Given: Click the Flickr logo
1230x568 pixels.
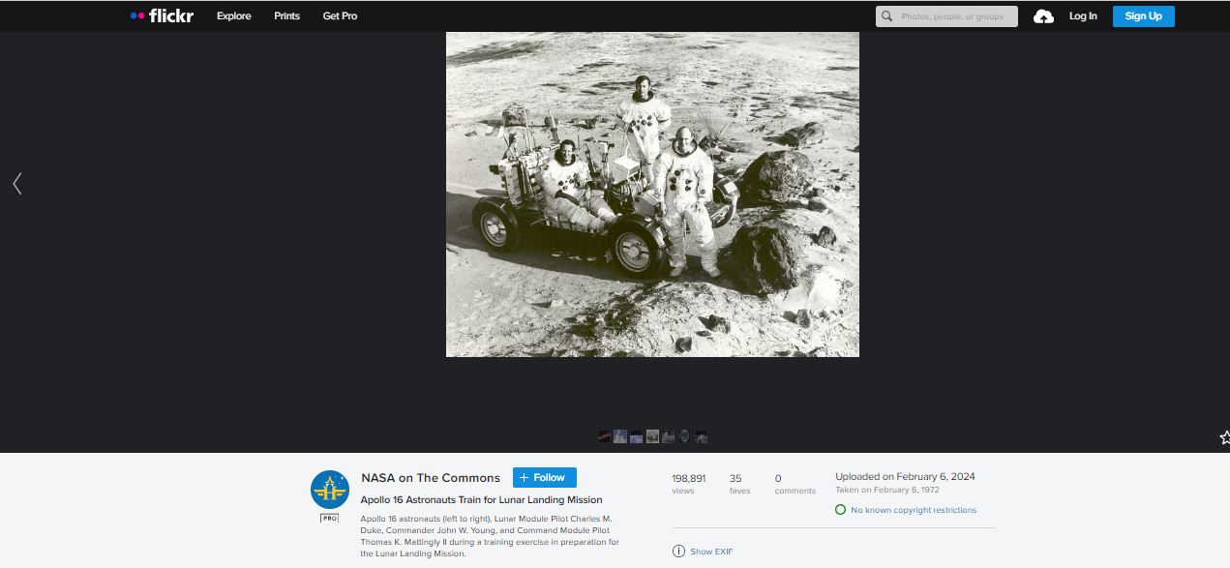Looking at the screenshot, I should pyautogui.click(x=162, y=15).
